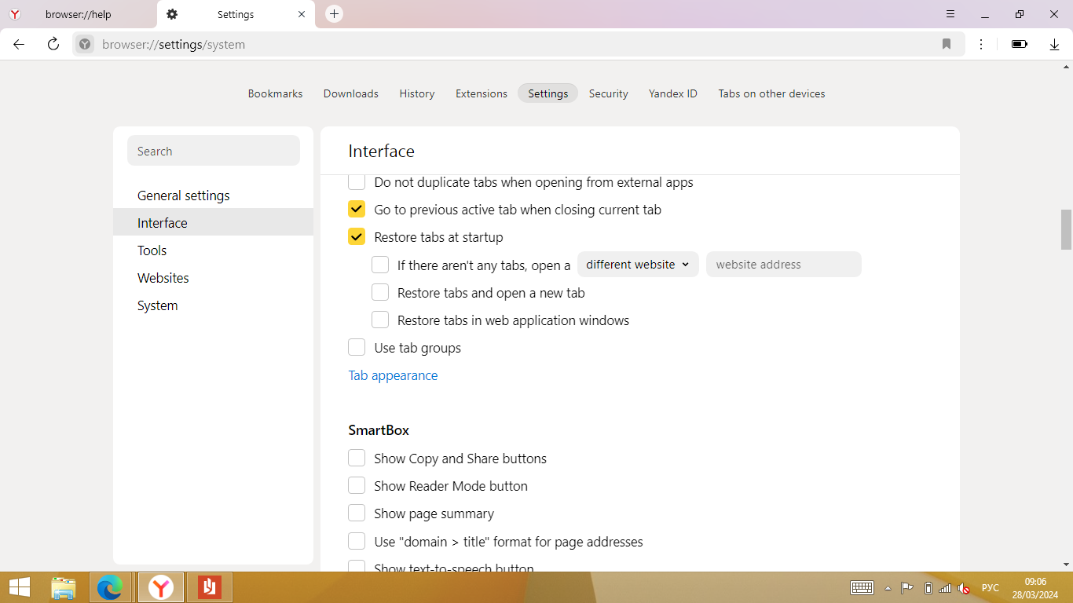The width and height of the screenshot is (1073, 603).
Task: Check the Show page summary box
Action: click(x=357, y=513)
